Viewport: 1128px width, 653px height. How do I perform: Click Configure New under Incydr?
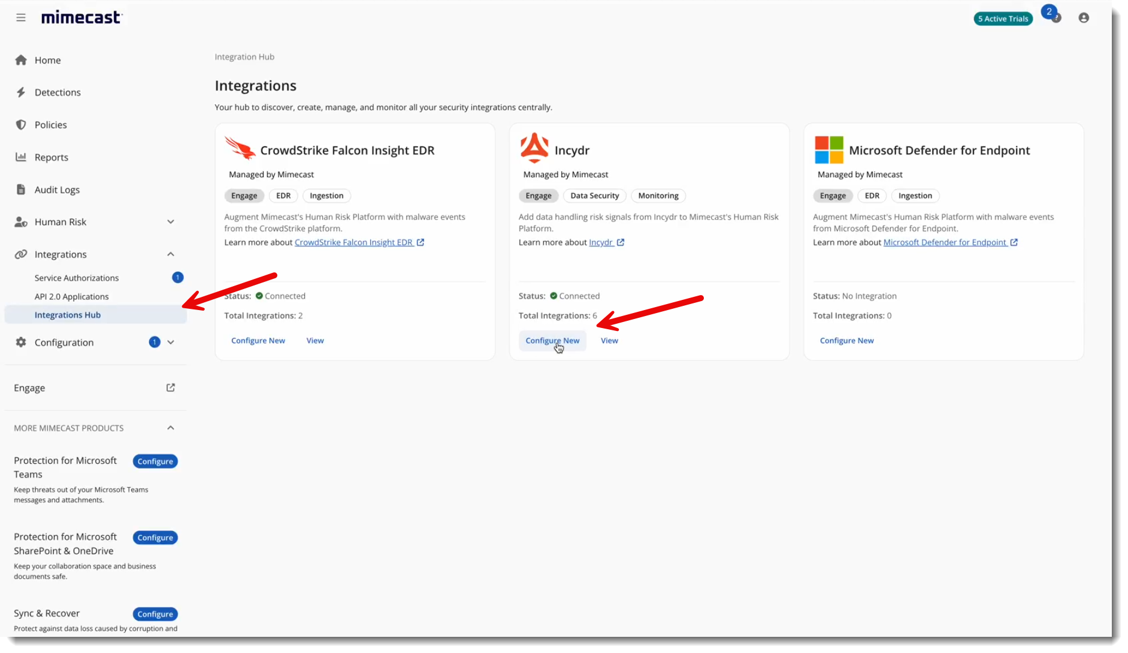coord(552,340)
